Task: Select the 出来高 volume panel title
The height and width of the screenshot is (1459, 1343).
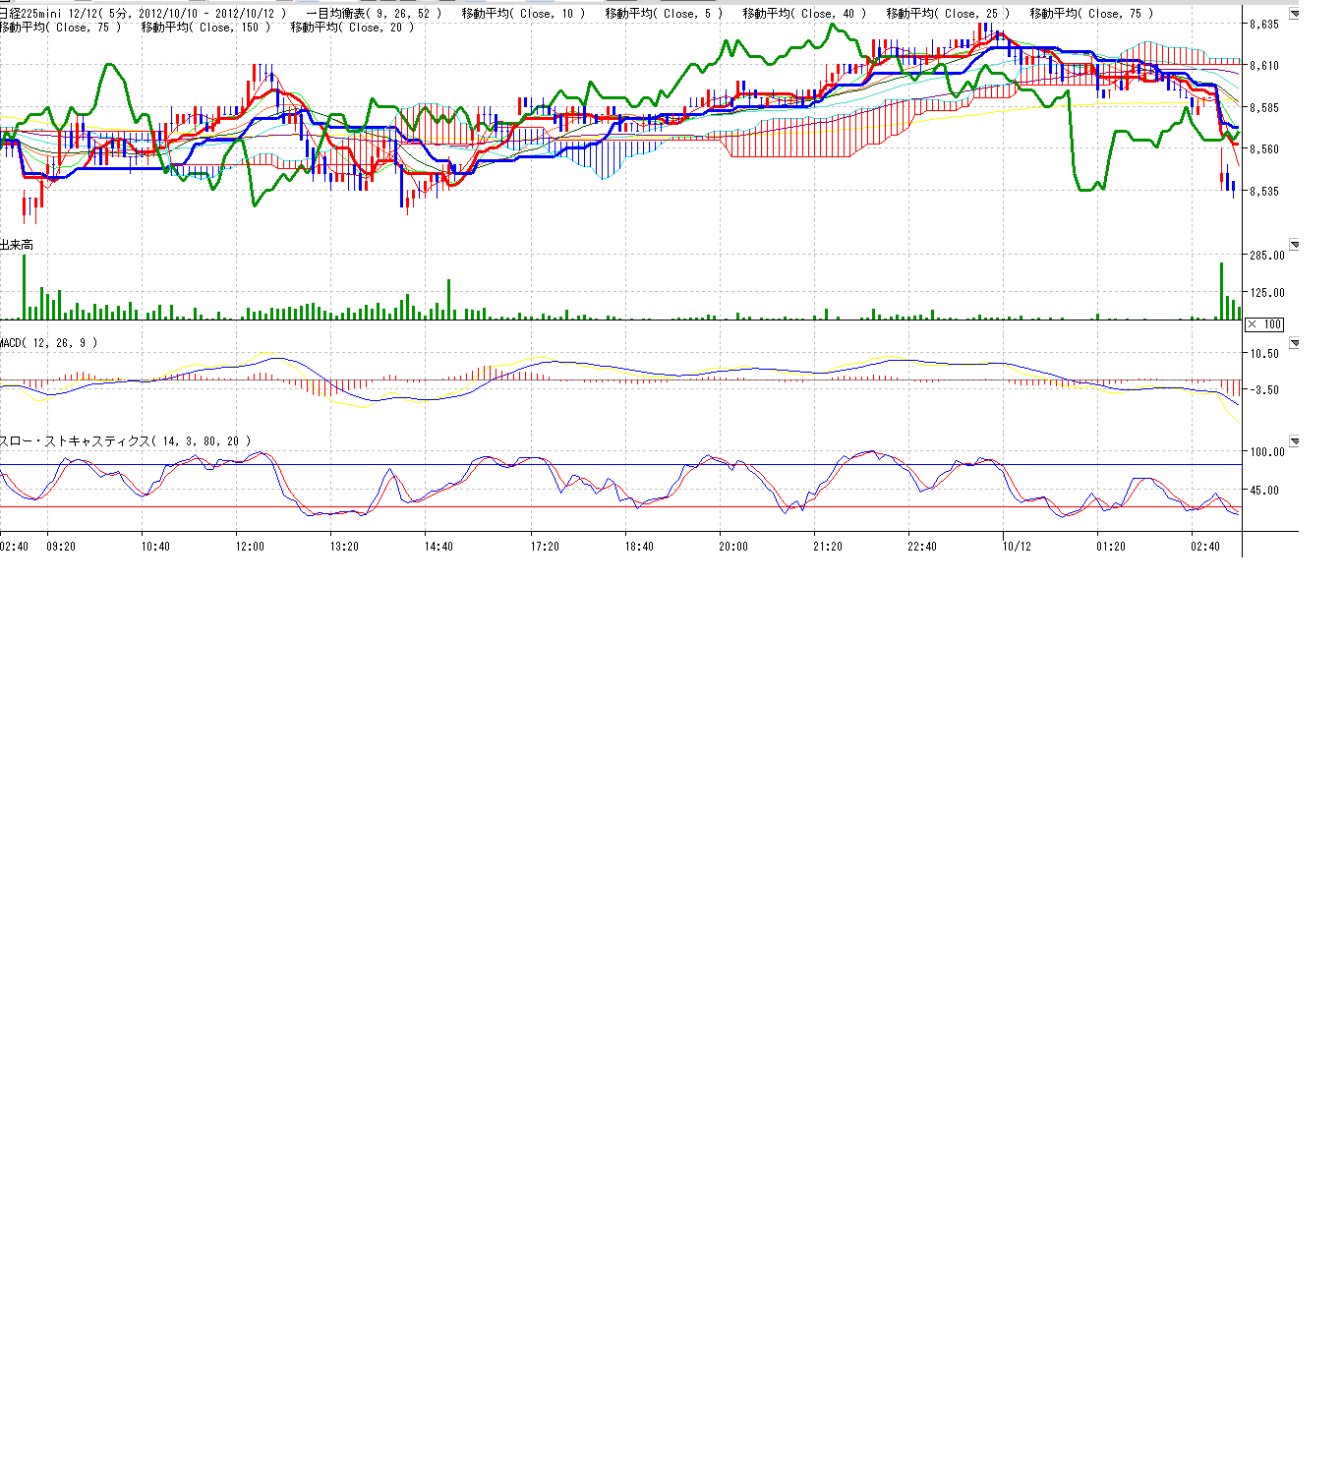Action: pos(17,244)
